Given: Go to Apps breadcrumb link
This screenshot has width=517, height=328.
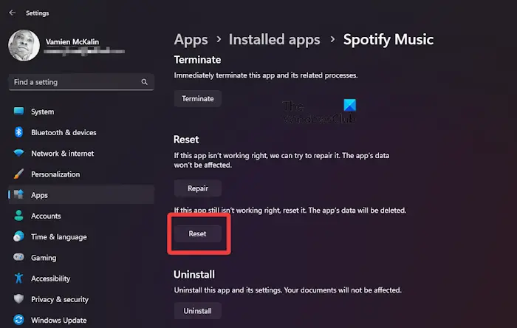Looking at the screenshot, I should [191, 40].
